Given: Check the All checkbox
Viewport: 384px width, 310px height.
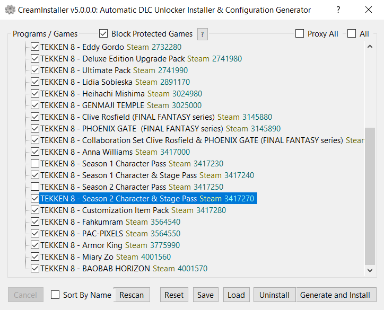Looking at the screenshot, I should click(352, 33).
